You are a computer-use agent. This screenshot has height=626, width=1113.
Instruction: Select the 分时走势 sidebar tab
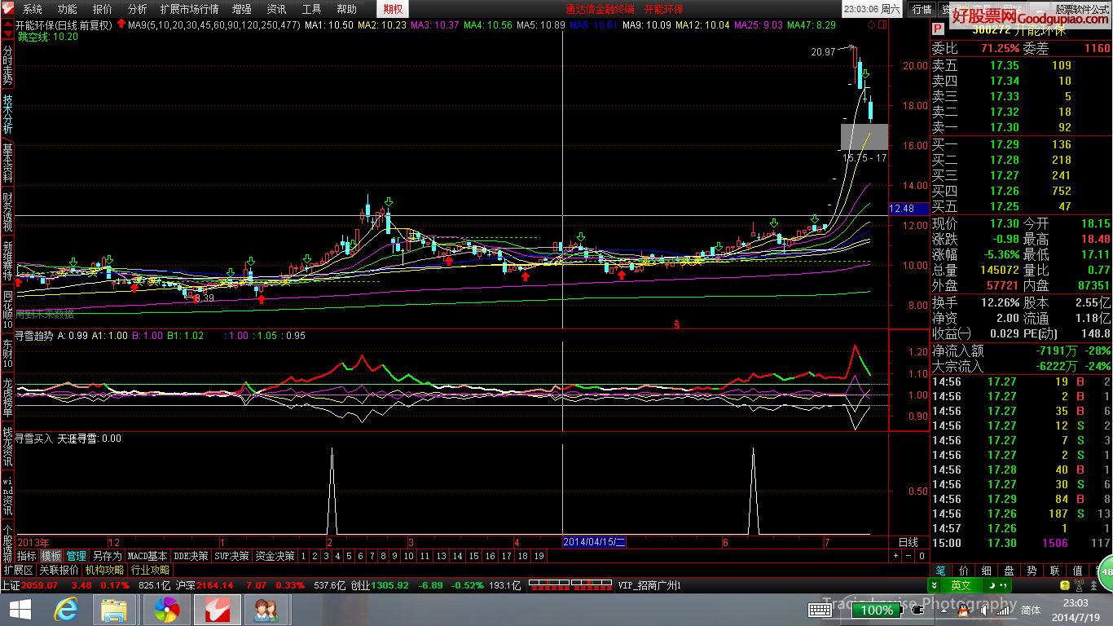pyautogui.click(x=7, y=65)
